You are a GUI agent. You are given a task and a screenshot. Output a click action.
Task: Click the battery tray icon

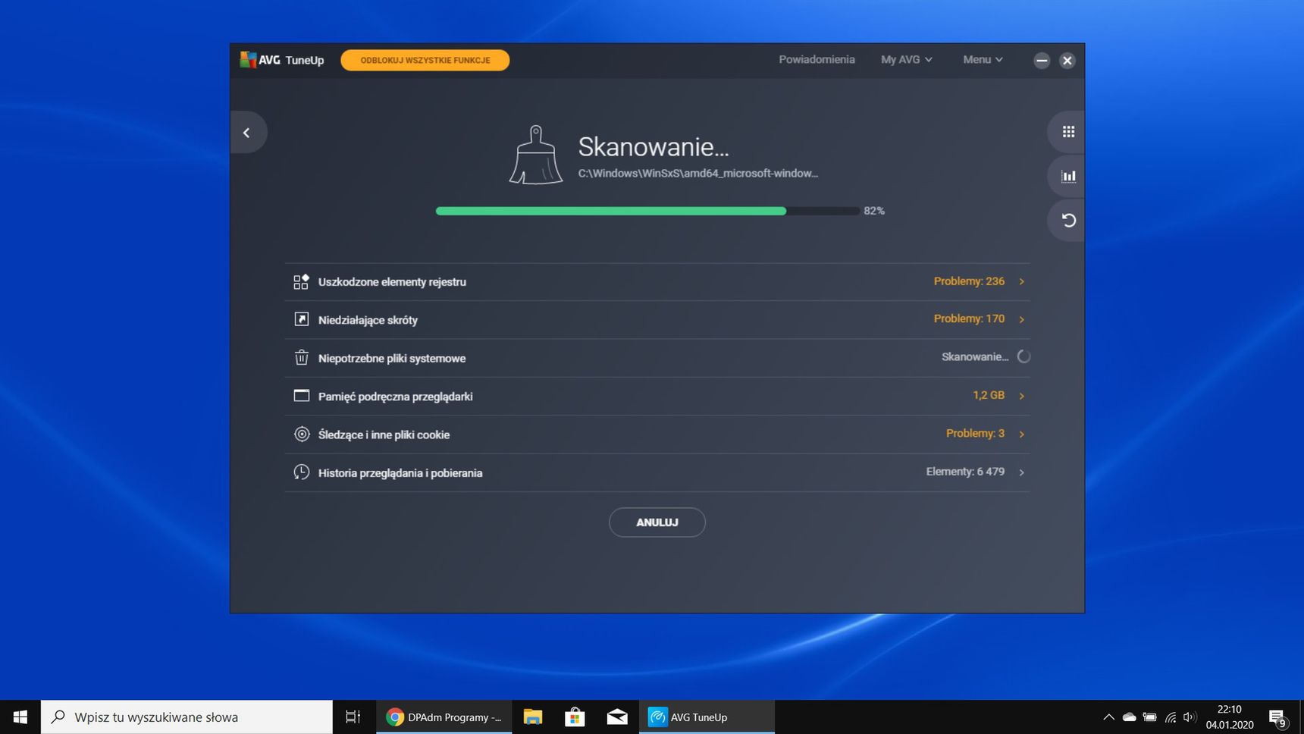(x=1149, y=717)
